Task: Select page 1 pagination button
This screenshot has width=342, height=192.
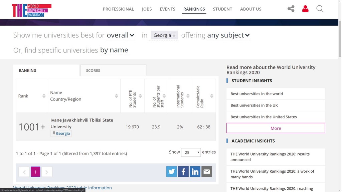Action: pyautogui.click(x=35, y=172)
